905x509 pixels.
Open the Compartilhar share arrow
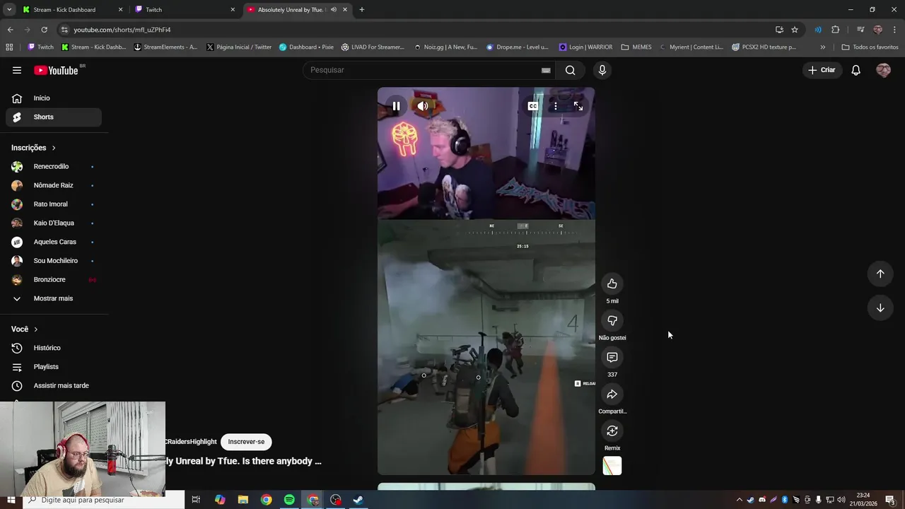pos(612,394)
